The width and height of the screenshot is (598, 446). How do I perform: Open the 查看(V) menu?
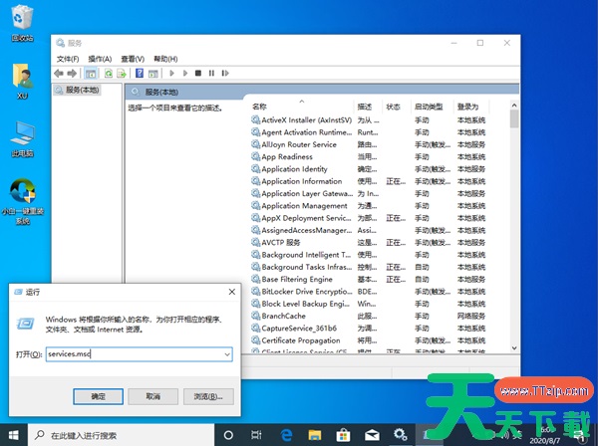click(133, 59)
